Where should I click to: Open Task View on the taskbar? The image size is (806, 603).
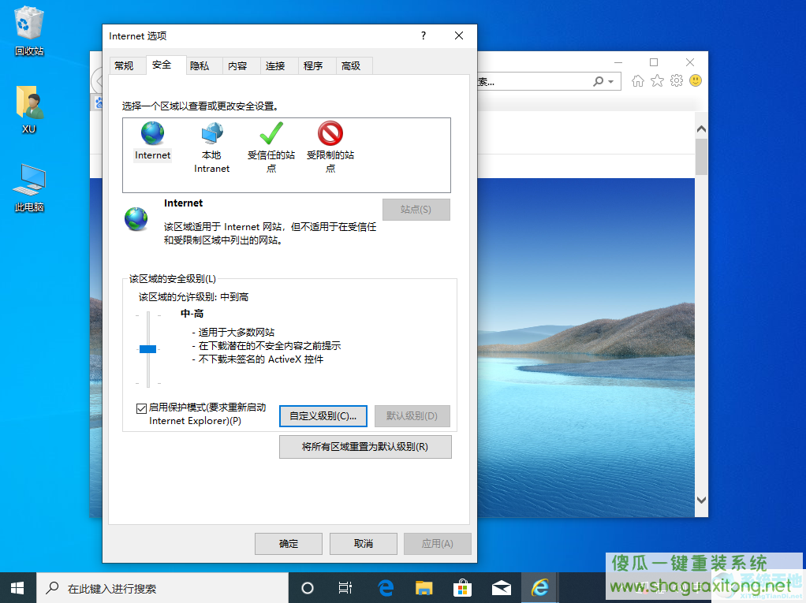point(345,587)
